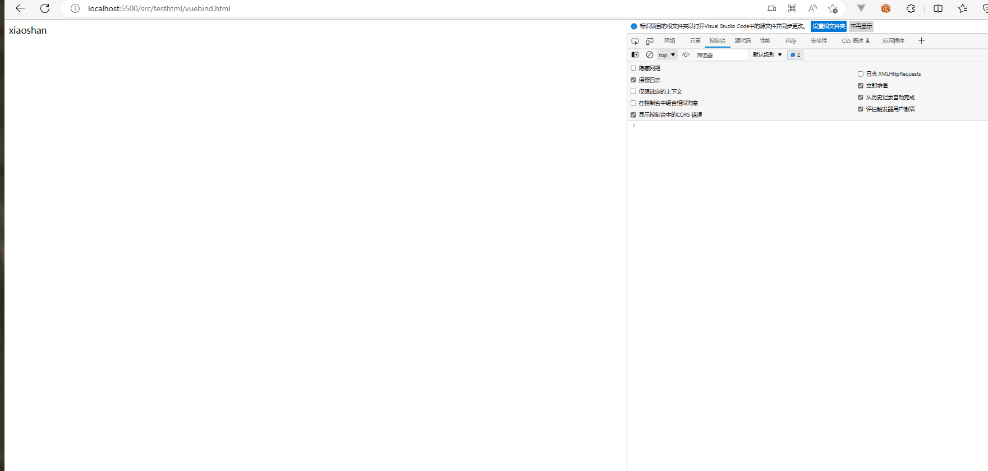
Task: Check the 日志 XMLHttpRequests checkbox
Action: click(x=861, y=74)
